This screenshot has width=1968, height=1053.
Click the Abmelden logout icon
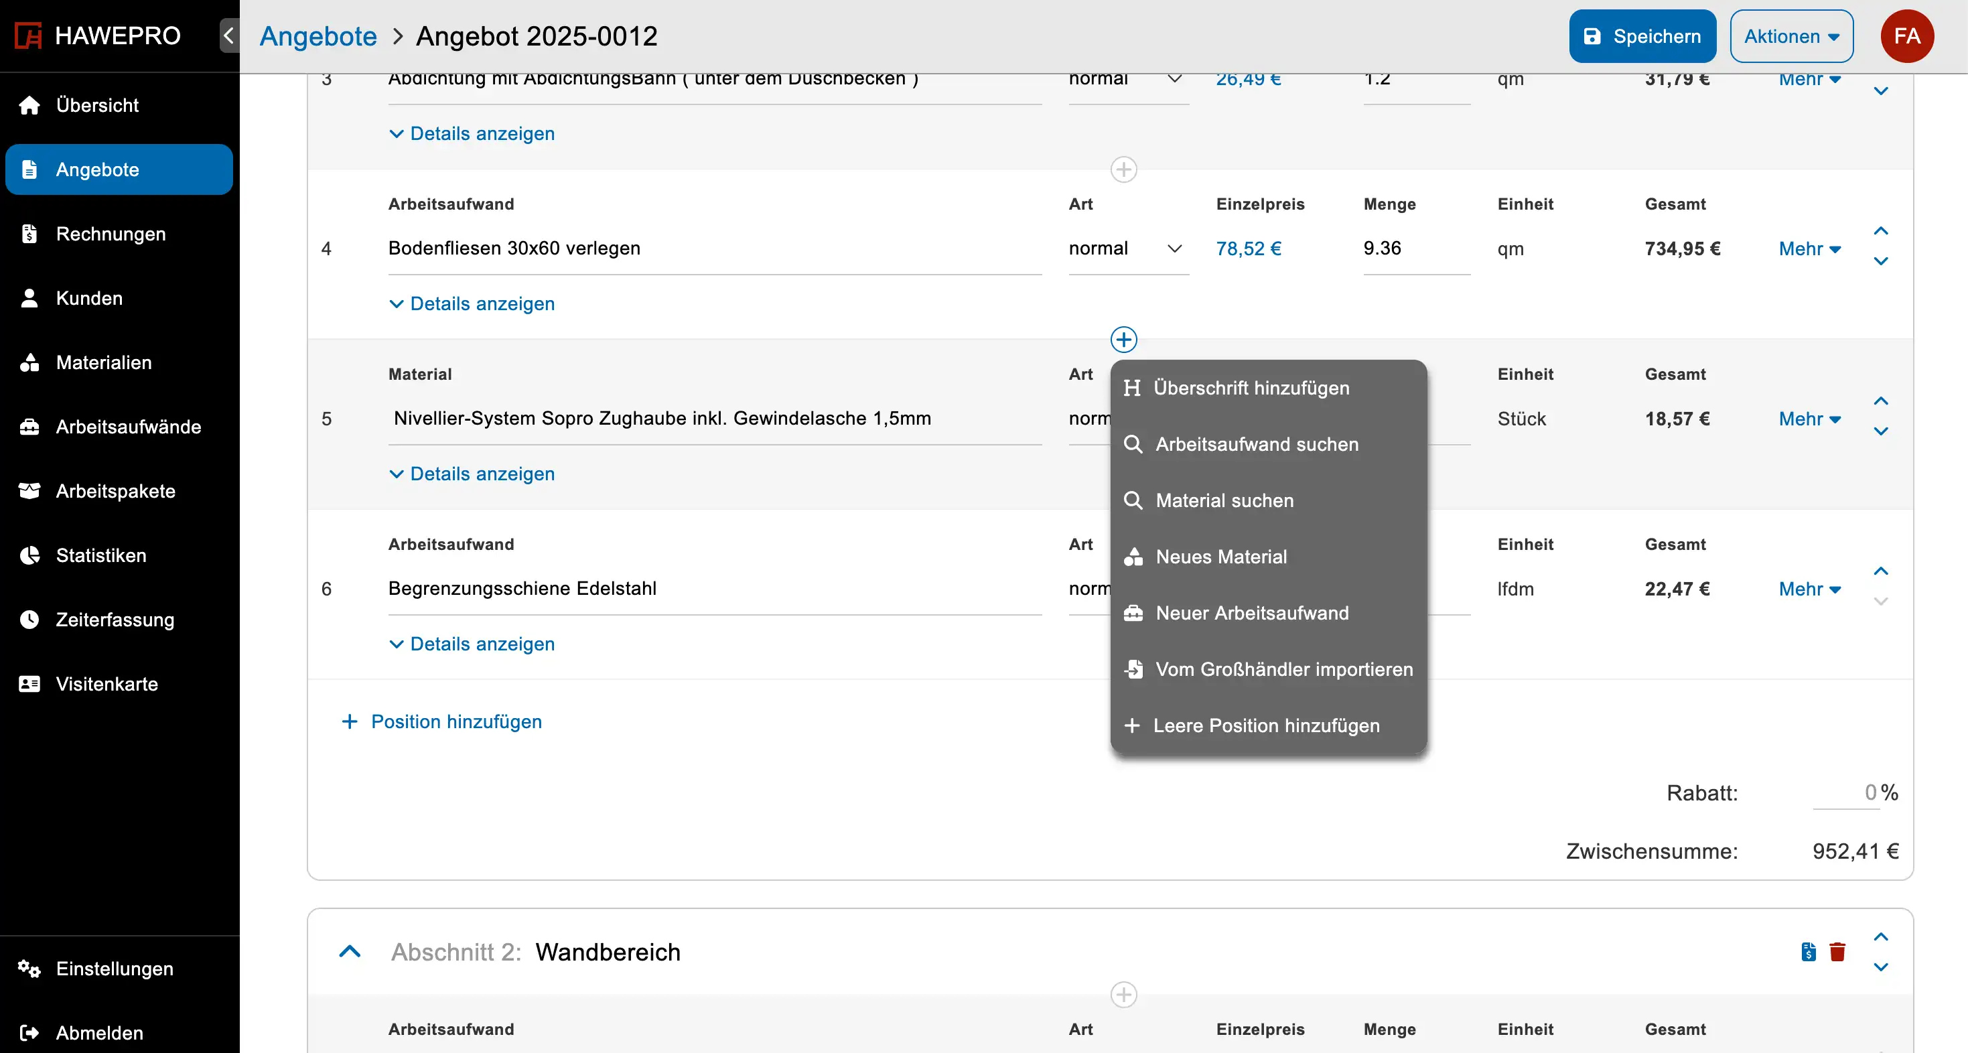click(29, 1033)
